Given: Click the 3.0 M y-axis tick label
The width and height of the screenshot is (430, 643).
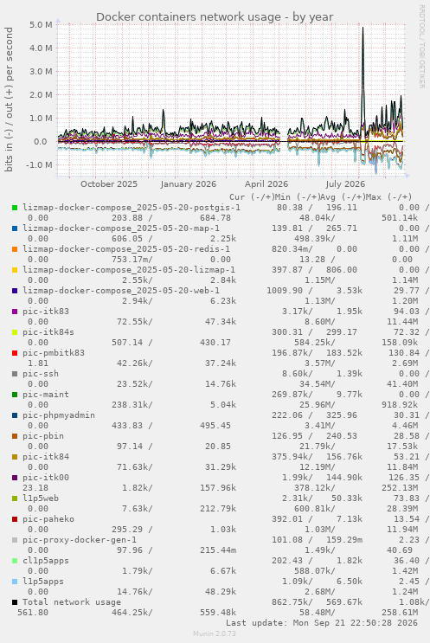Looking at the screenshot, I should [41, 71].
